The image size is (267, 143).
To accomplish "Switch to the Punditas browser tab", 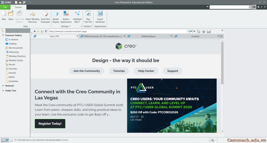I will click(195, 36).
